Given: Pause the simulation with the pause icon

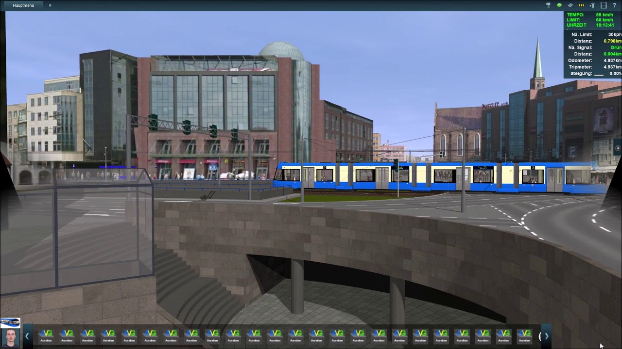Looking at the screenshot, I should (50, 5).
